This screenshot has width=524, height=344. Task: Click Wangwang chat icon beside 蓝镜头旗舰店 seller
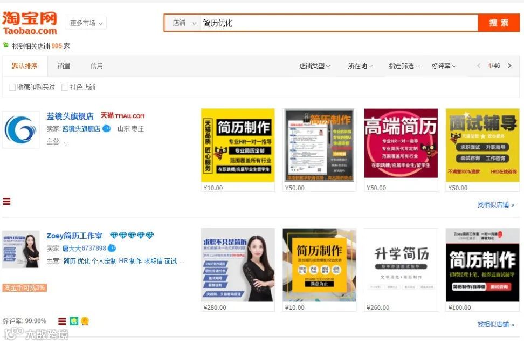click(107, 128)
